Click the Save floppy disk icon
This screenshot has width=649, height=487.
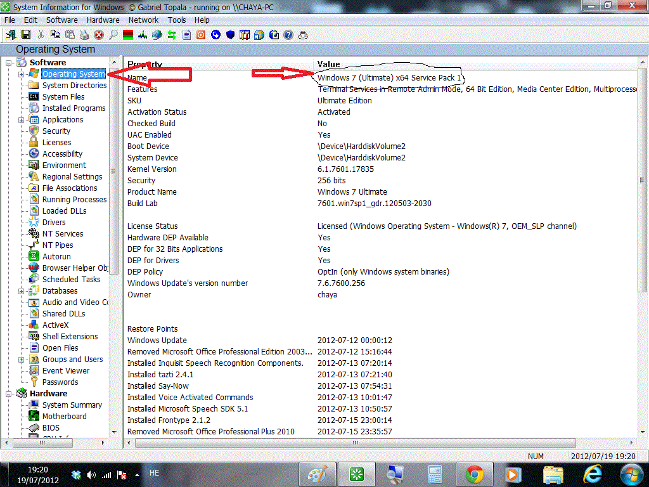(25, 35)
